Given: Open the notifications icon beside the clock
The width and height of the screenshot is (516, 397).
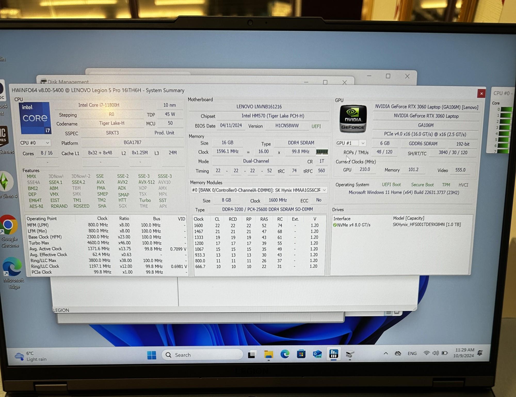Looking at the screenshot, I should (x=480, y=353).
